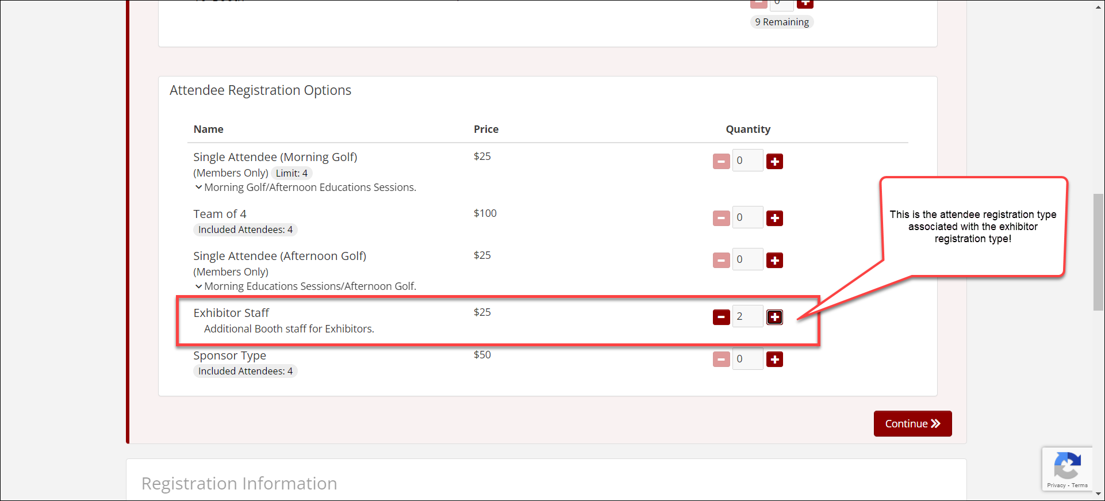Remove one Single Attendee Afternoon Golf
1105x501 pixels.
click(x=721, y=261)
